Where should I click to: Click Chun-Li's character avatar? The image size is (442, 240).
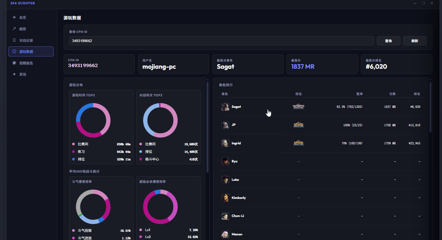[x=225, y=216]
